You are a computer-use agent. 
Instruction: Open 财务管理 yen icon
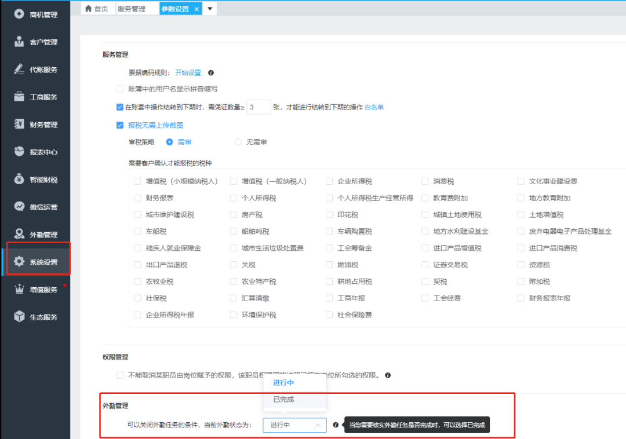click(x=19, y=124)
